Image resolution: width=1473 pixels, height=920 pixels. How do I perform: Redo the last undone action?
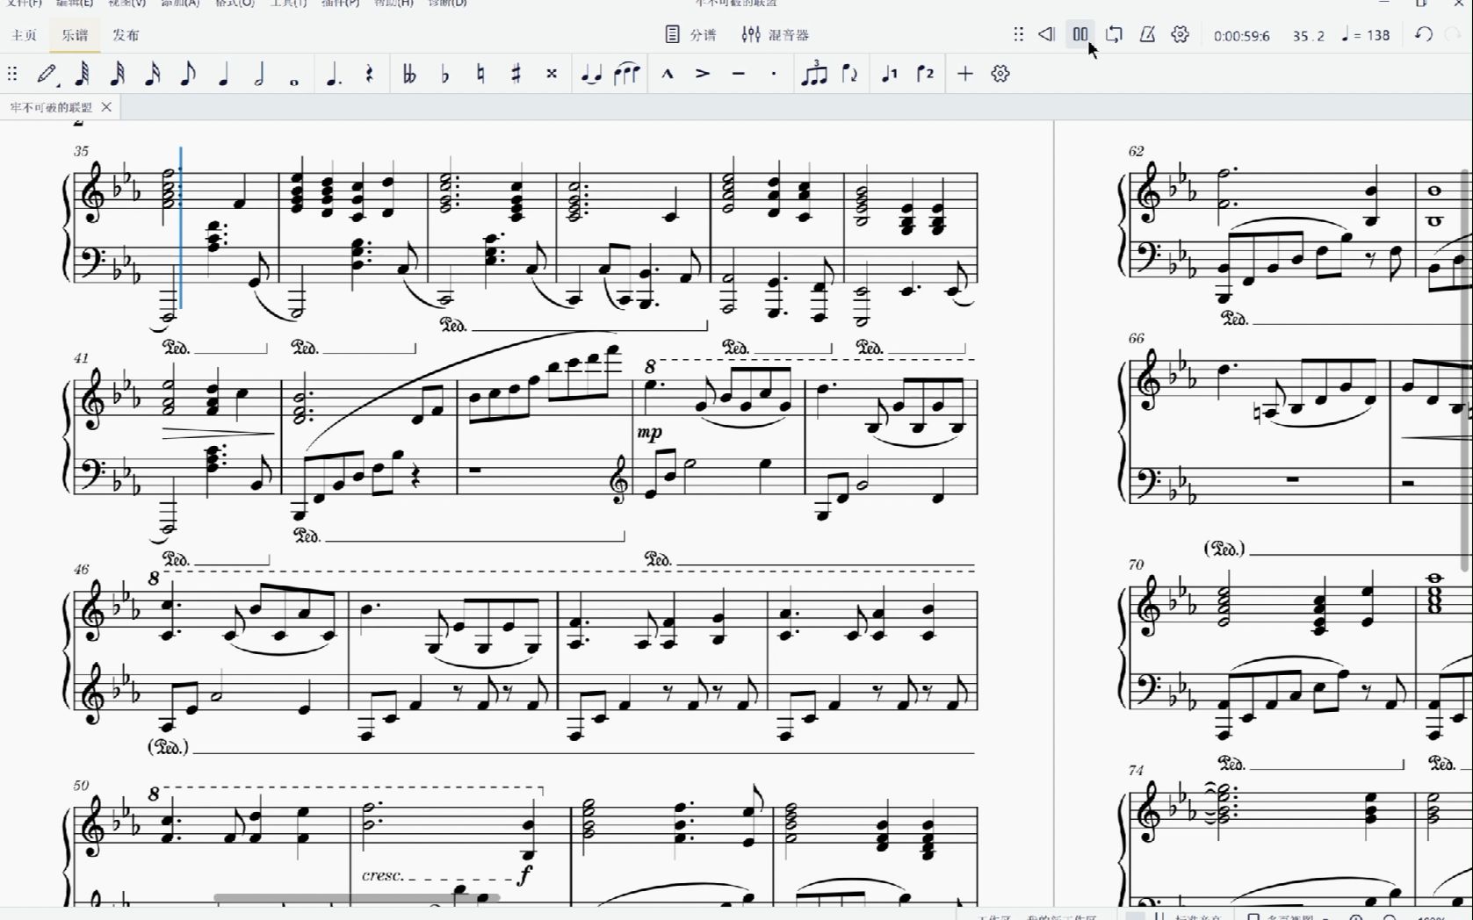click(1454, 34)
